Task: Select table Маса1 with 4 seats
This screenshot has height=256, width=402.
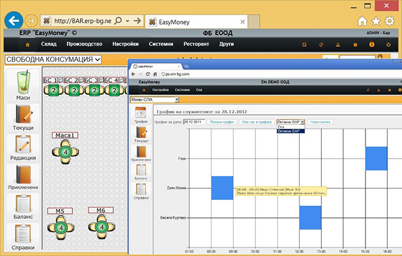Action: click(66, 152)
